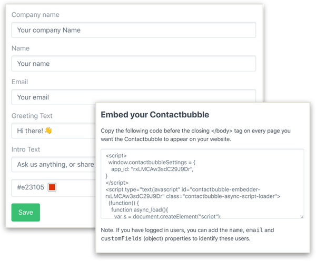Click inside the embed code textarea
Viewport: 316px width, 261px height.
[x=202, y=184]
